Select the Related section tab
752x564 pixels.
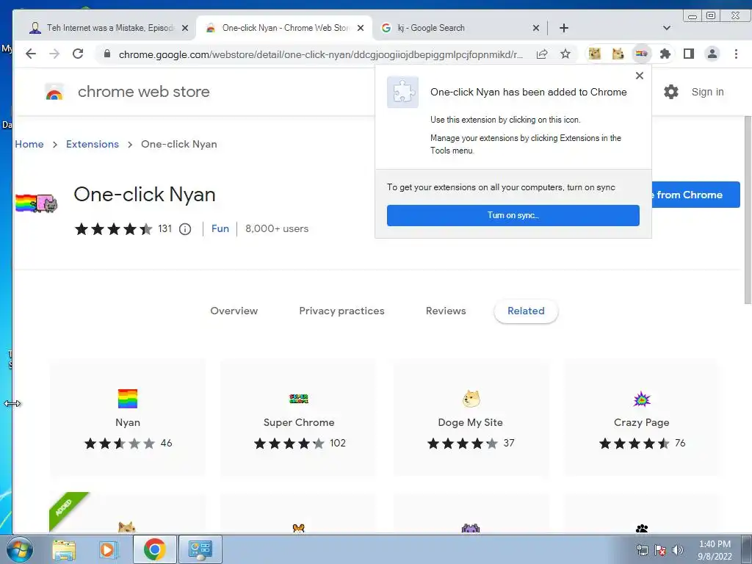[x=526, y=311]
